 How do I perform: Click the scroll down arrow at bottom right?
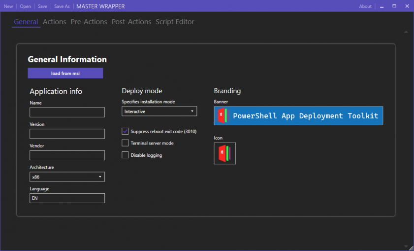[406, 246]
